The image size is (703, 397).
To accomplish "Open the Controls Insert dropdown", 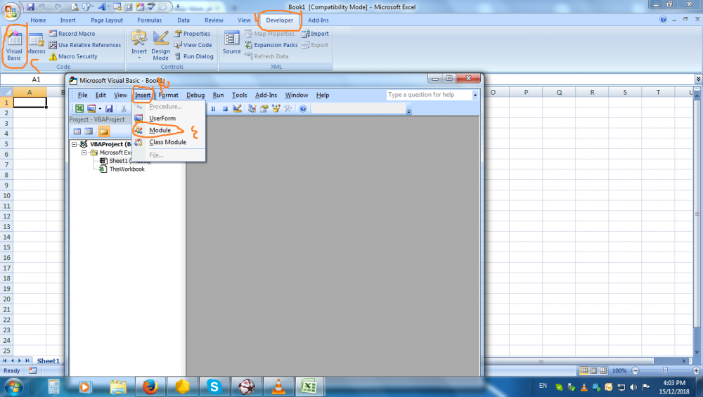I will tap(139, 45).
